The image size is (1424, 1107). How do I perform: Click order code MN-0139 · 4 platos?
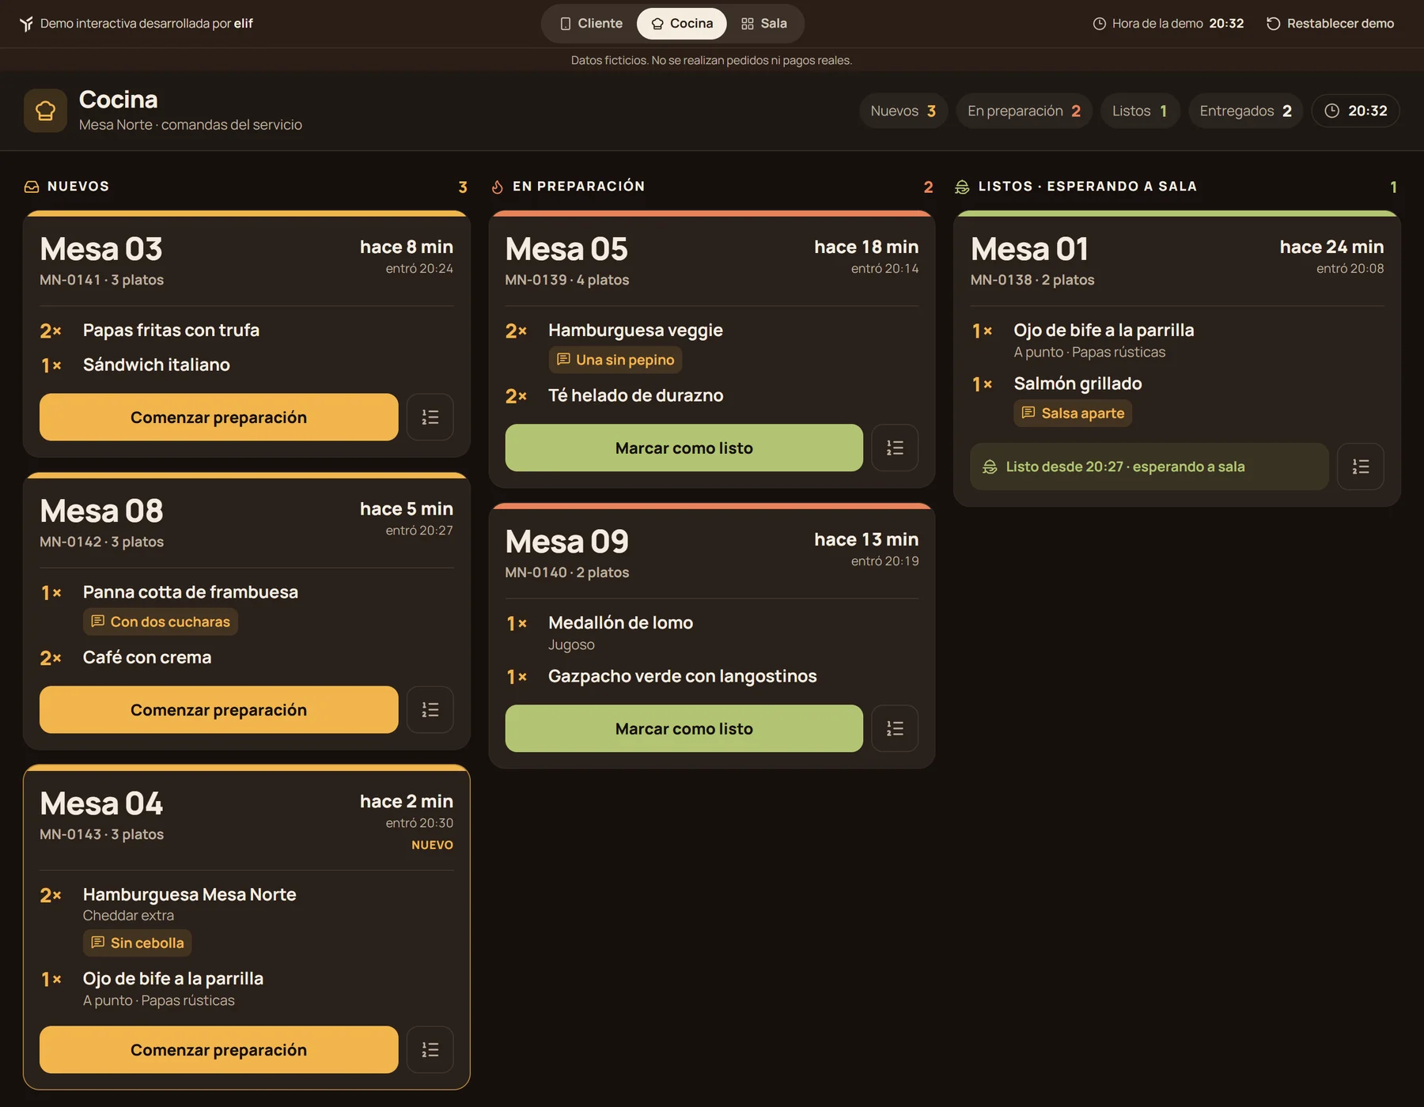(567, 280)
